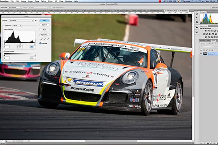
Task: Add a Vibrance adjustment icon
Action: [x=217, y=30]
